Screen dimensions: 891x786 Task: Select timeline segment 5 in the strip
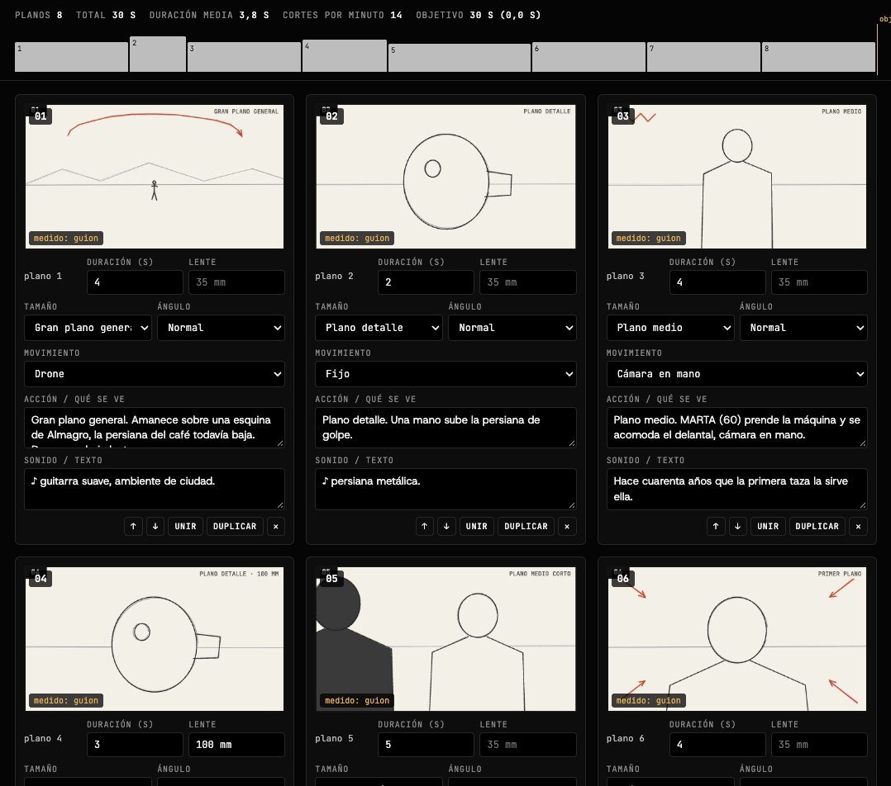point(460,58)
